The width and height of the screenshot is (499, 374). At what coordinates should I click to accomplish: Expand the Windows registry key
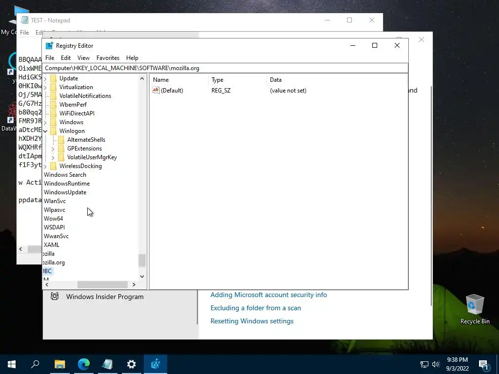(x=45, y=122)
